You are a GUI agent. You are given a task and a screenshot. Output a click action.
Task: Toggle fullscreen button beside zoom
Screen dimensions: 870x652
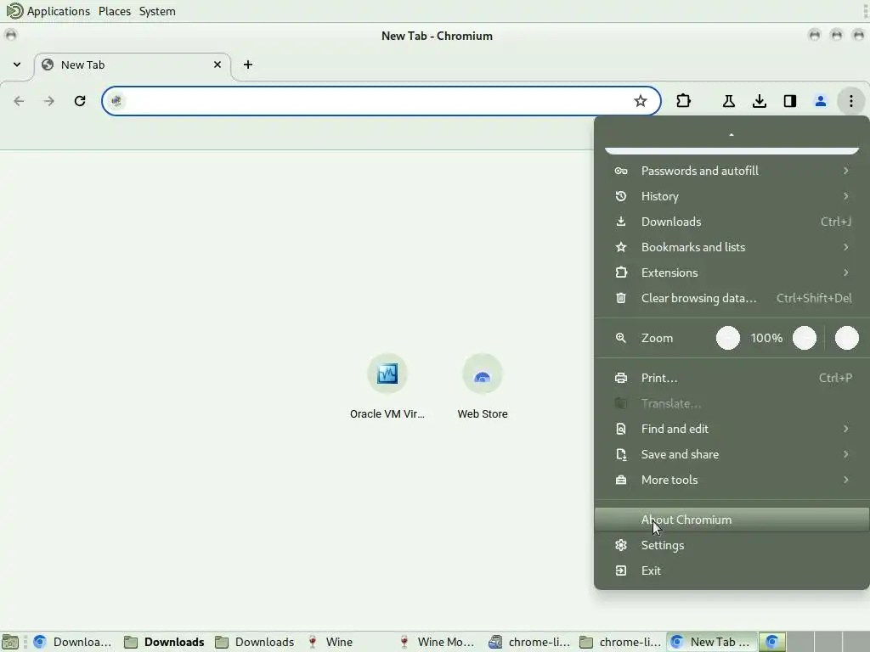(847, 338)
